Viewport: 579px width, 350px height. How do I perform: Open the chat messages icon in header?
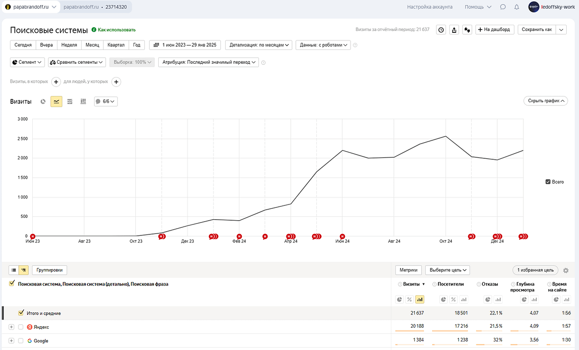503,7
